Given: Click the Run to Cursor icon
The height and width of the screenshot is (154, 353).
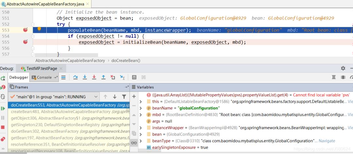Looking at the screenshot, I should point(122,77).
